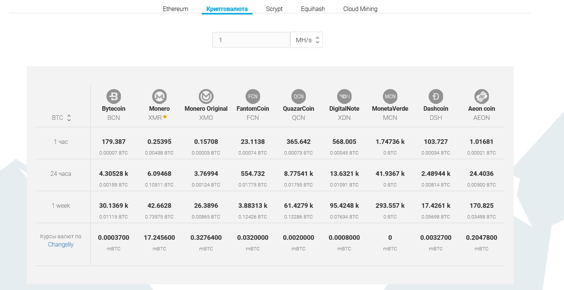Click the 0.10511 BTC daily Monero amount
Screen dimensions: 564x290
[159, 185]
